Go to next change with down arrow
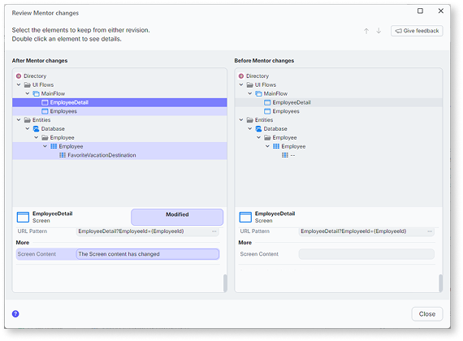This screenshot has width=463, height=341. [x=379, y=31]
